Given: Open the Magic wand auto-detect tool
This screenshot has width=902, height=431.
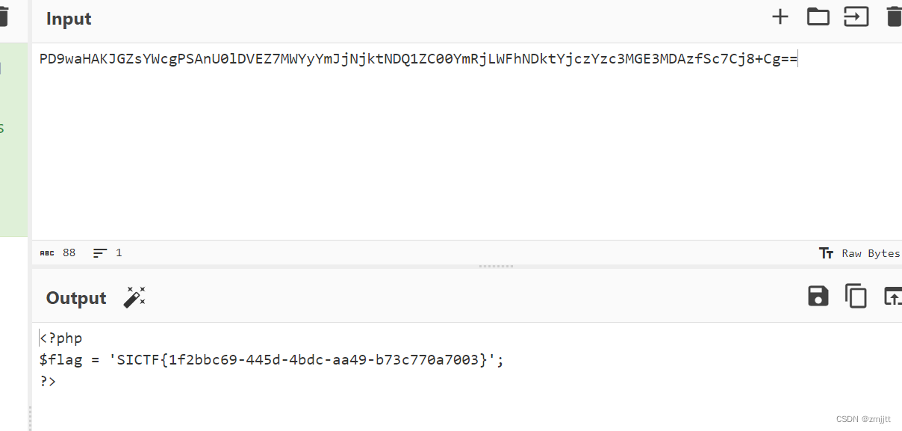Looking at the screenshot, I should pyautogui.click(x=134, y=297).
